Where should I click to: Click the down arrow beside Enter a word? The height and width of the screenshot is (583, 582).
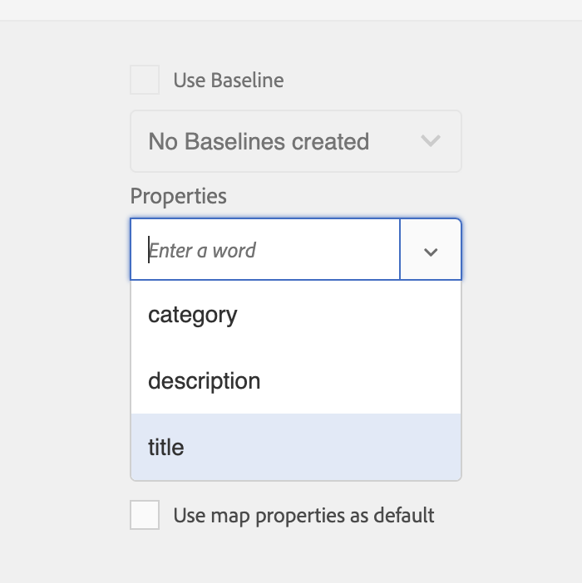(431, 252)
